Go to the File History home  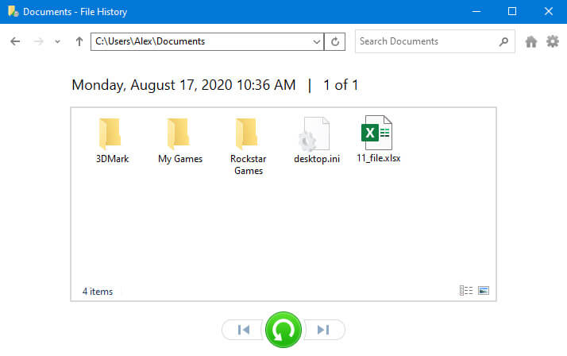pos(530,41)
